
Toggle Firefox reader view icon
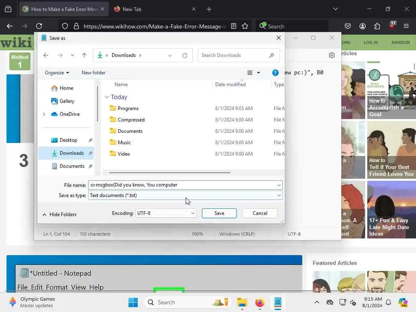[x=234, y=26]
